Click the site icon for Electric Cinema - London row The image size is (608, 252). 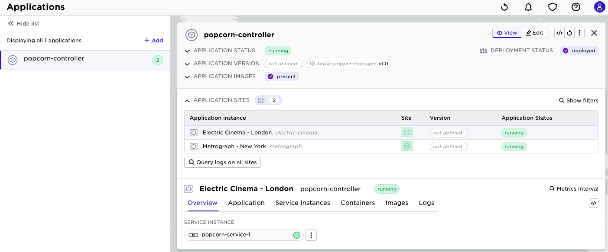pos(406,132)
